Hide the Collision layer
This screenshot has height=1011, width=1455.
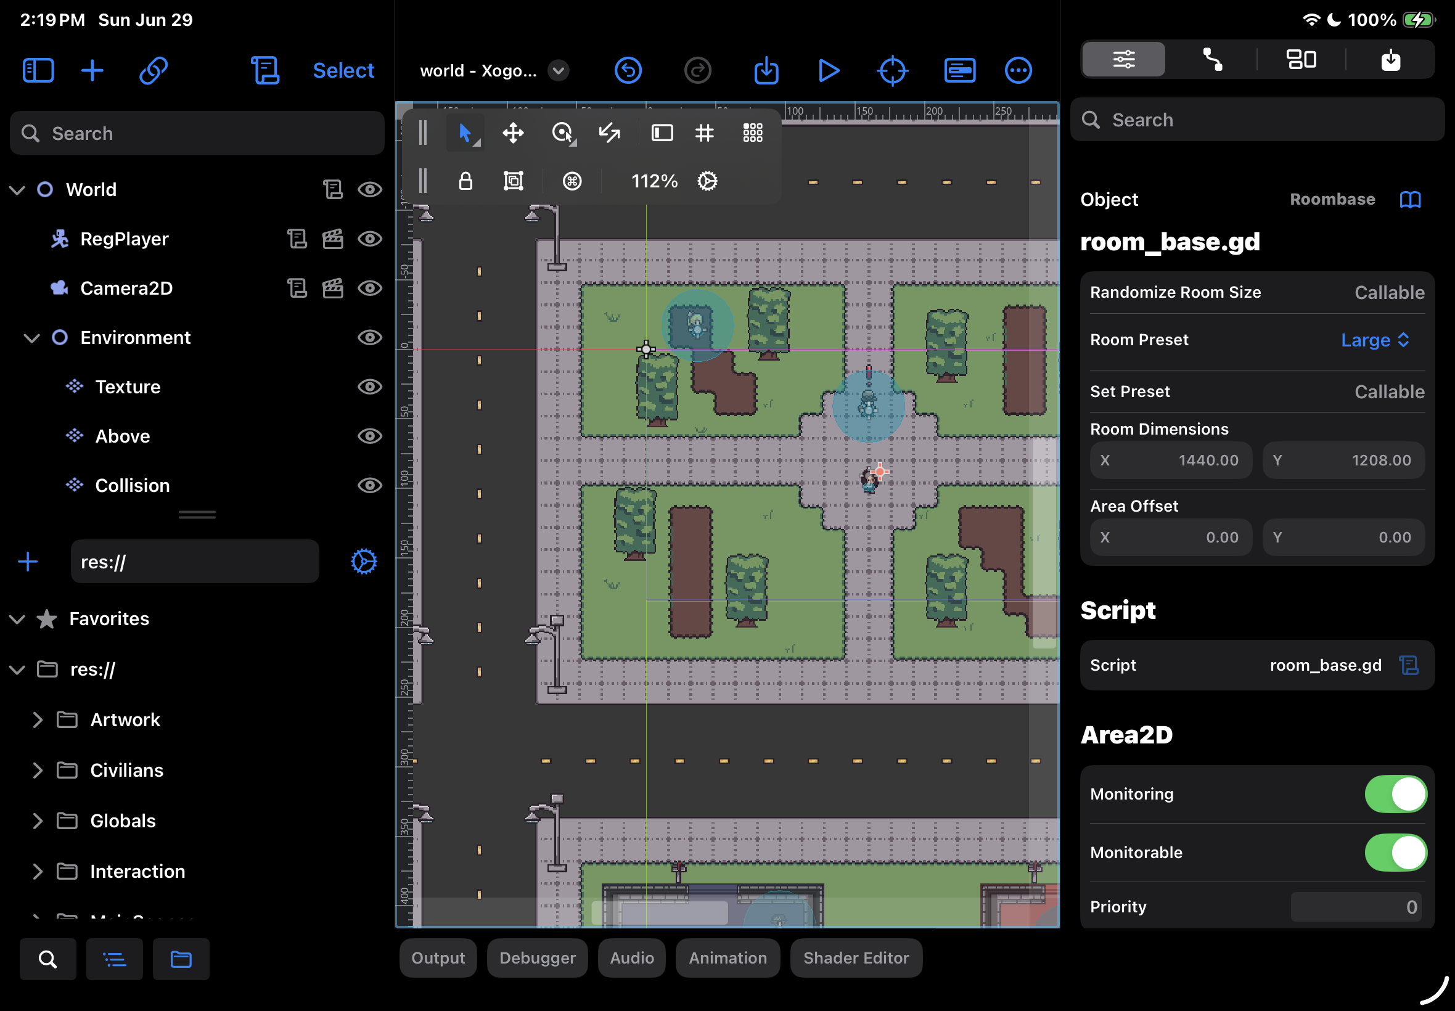pos(369,485)
